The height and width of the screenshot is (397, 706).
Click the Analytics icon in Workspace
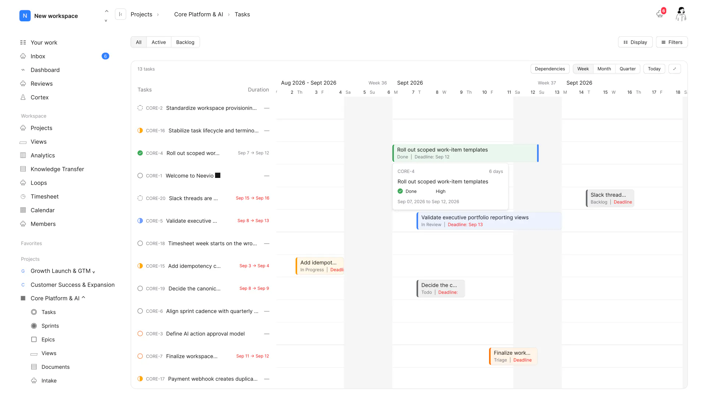click(23, 155)
